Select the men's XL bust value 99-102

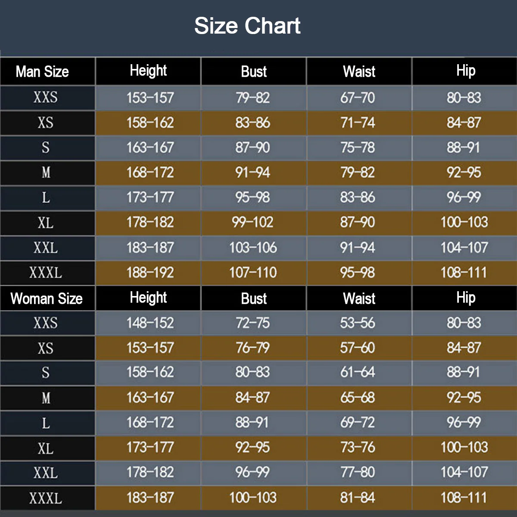pos(253,222)
